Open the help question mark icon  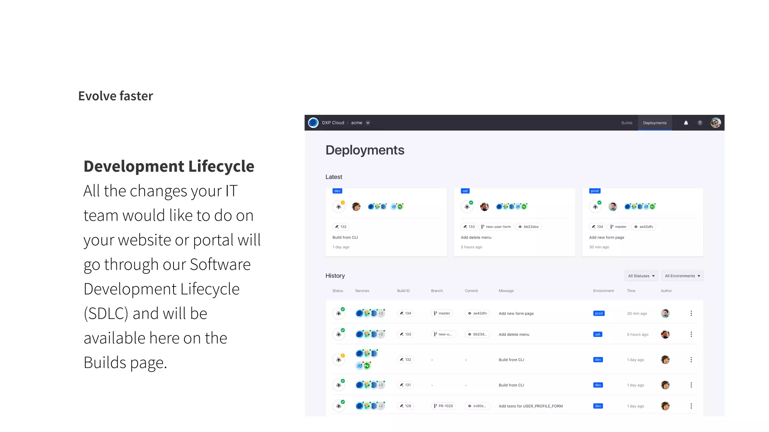700,123
